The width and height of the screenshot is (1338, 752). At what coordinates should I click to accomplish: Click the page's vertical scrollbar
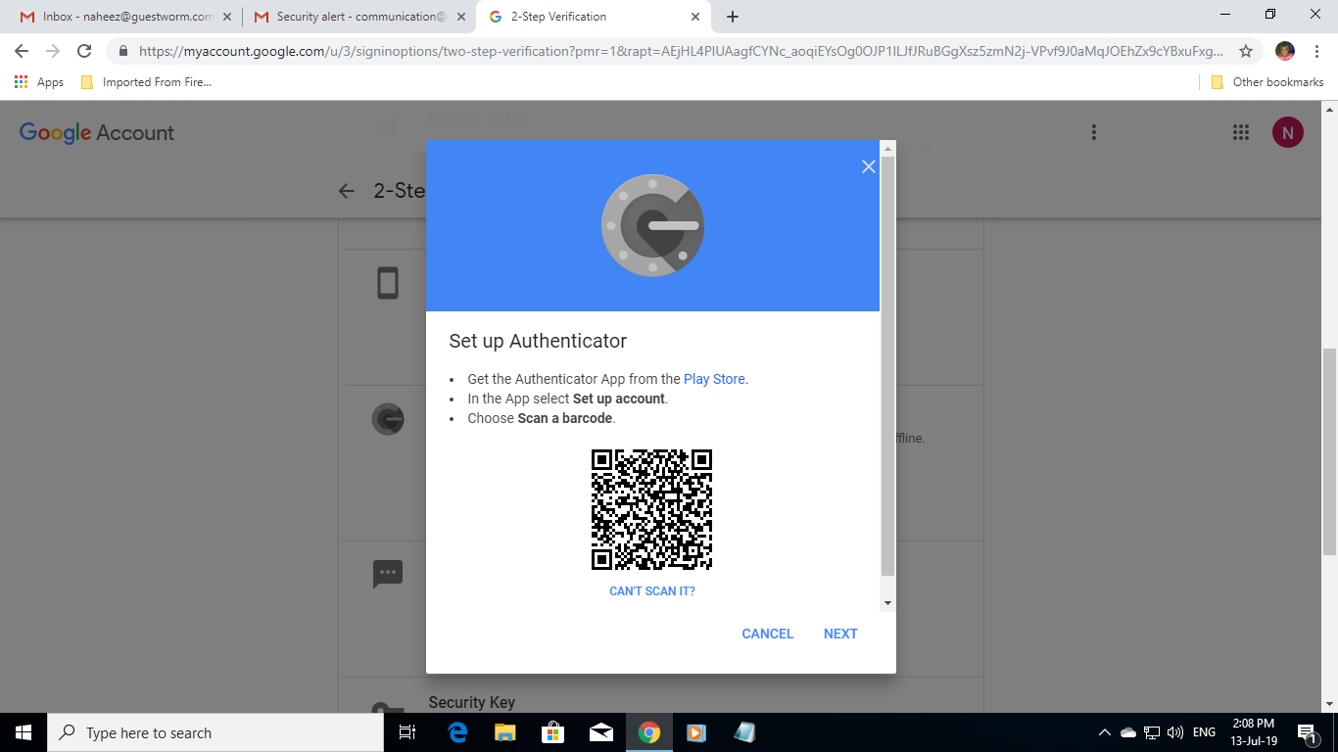coord(1329,450)
